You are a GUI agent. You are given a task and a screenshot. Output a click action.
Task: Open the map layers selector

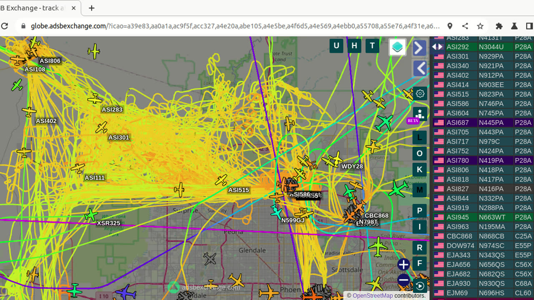[398, 47]
